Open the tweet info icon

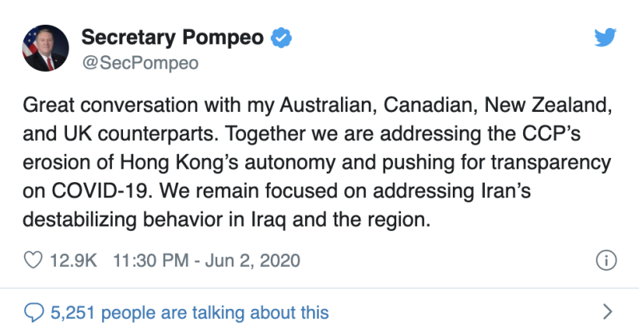click(606, 260)
